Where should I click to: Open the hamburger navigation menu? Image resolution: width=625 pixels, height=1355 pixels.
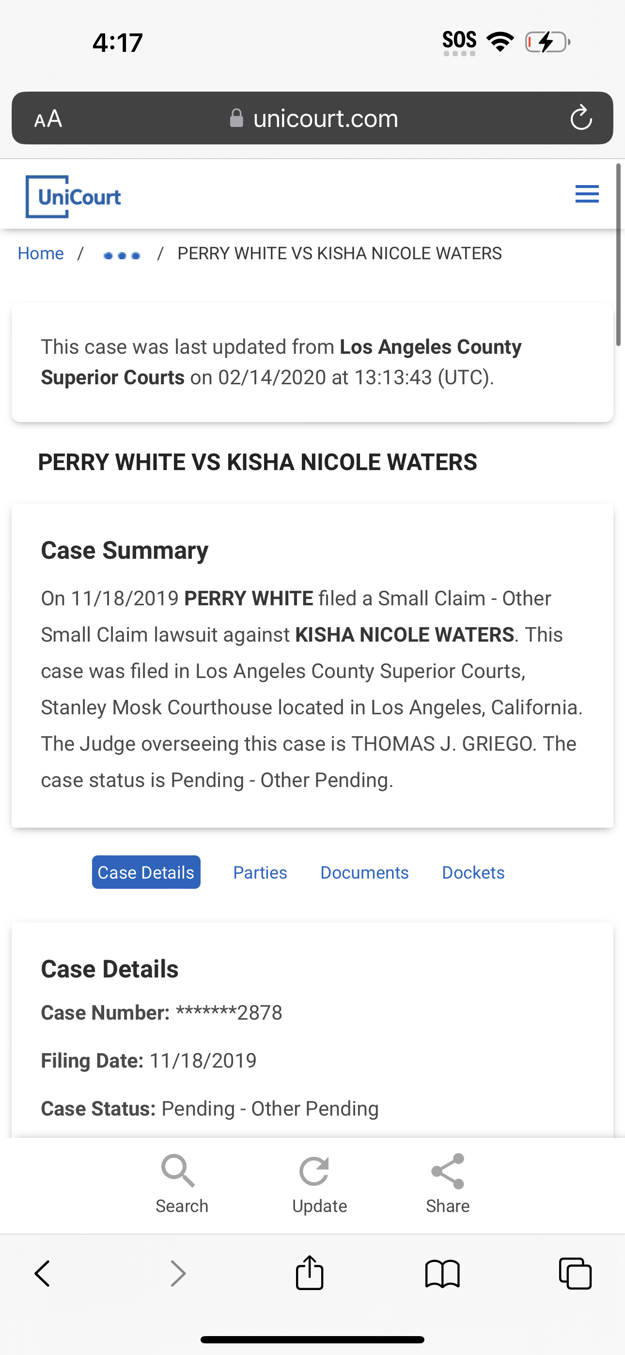[587, 194]
